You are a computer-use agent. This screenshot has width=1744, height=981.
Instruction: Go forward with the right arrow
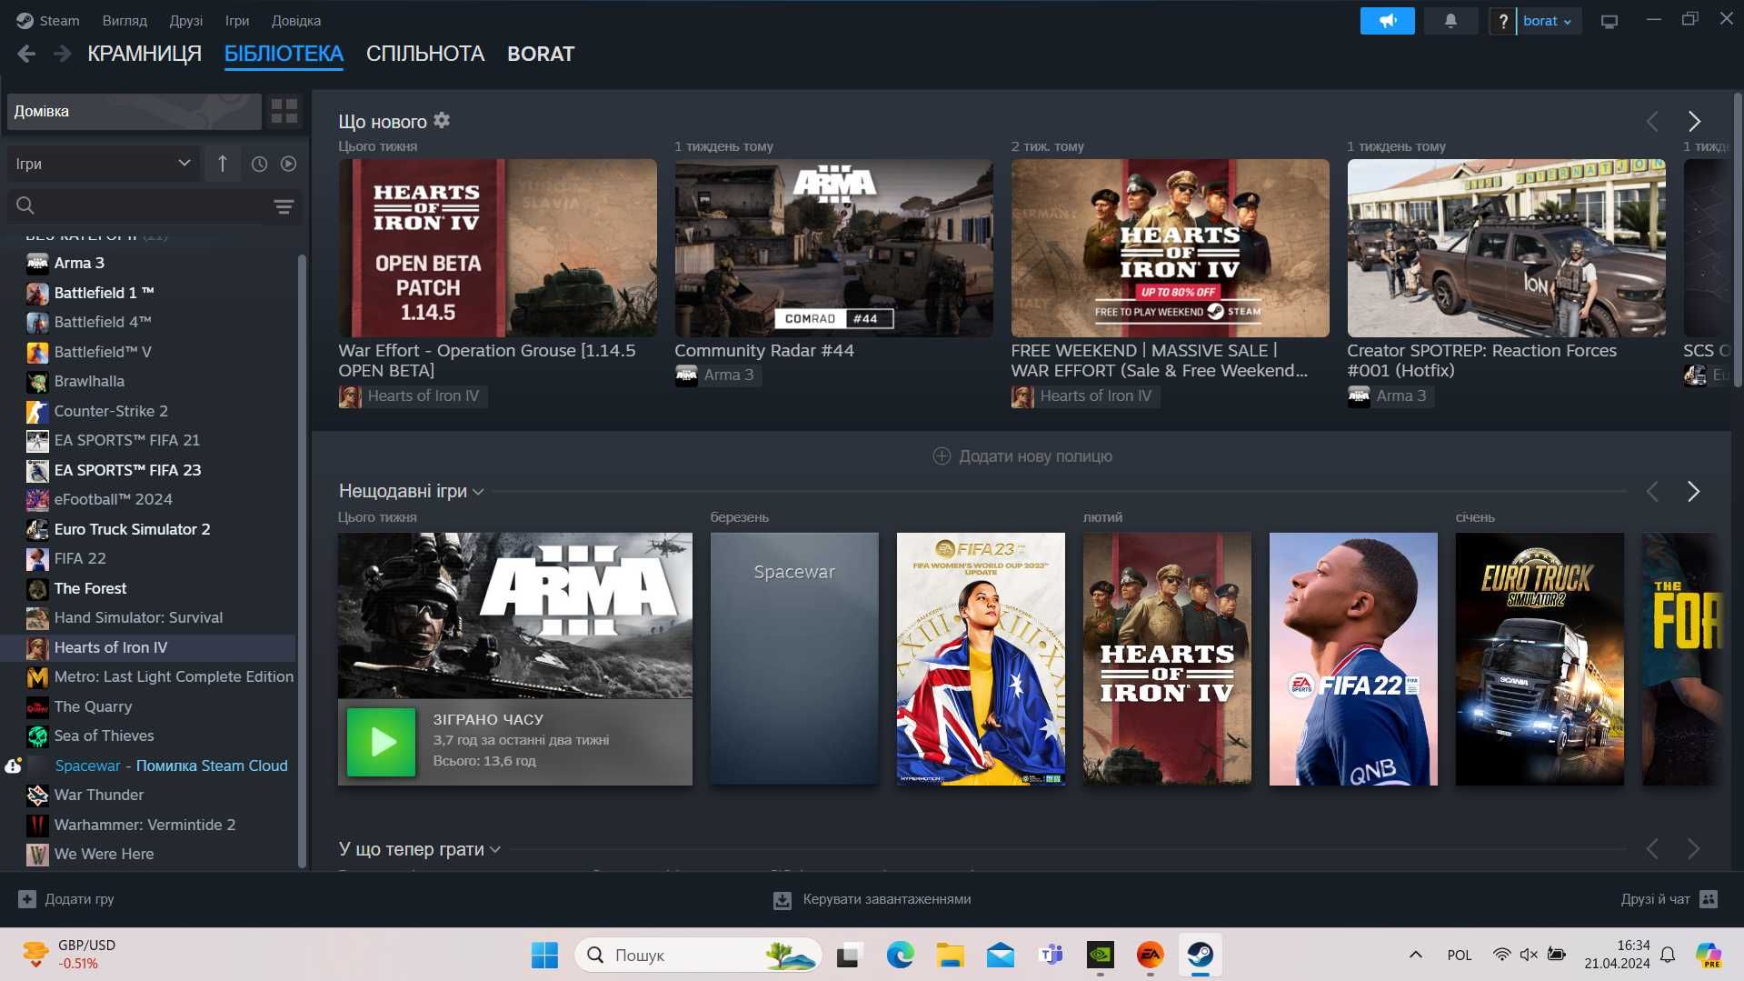(x=62, y=55)
